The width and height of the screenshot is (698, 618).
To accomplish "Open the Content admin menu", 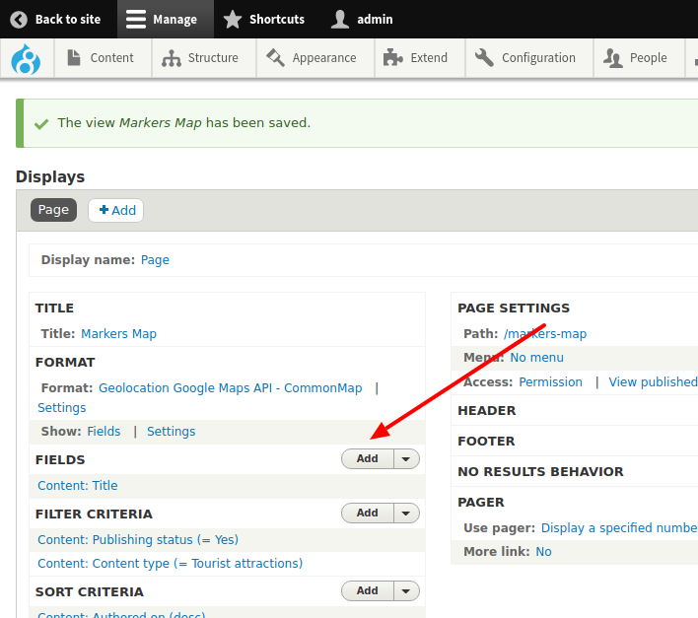I will point(101,58).
